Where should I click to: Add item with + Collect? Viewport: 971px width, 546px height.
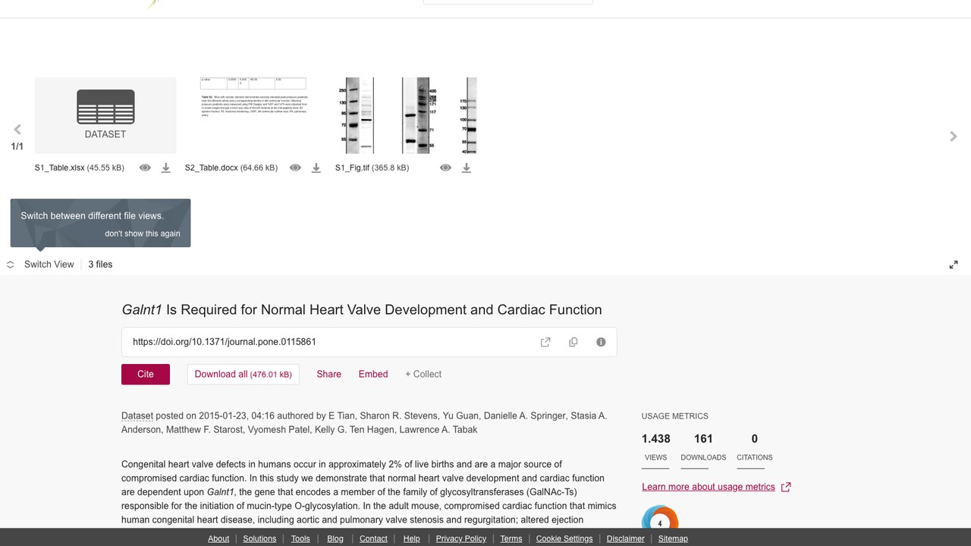pos(423,374)
